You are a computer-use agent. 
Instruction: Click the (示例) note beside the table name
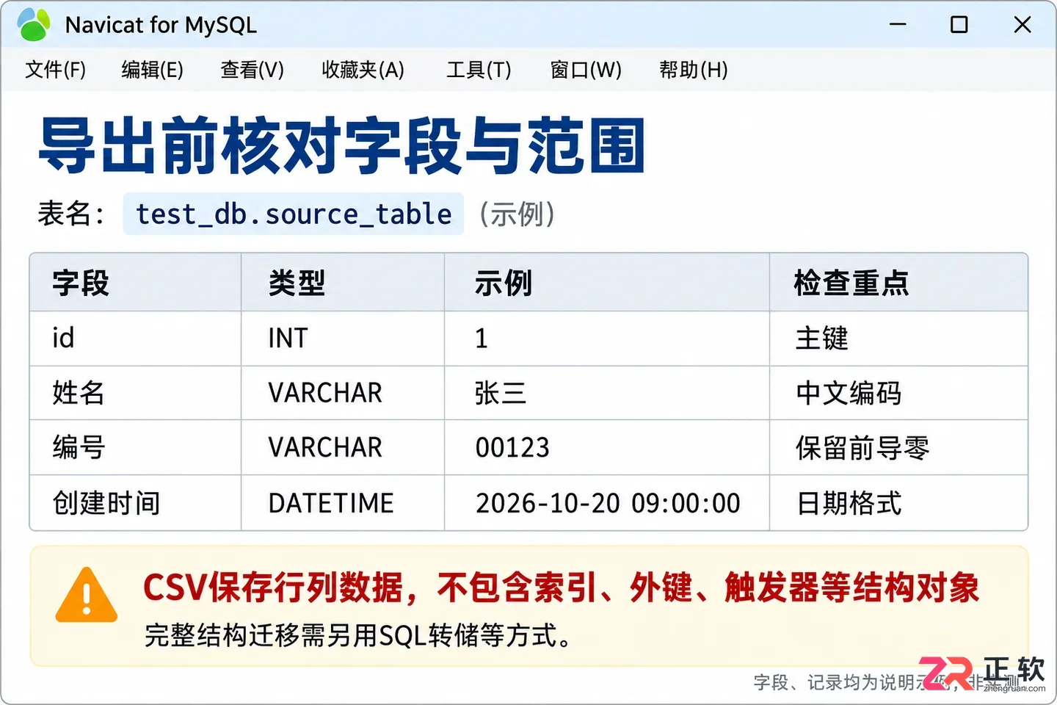click(x=517, y=214)
